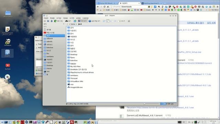Viewport: 220px width, 124px height.
Task: Click 'home' in Dolphin's breadcrumb path
Action: (73, 24)
